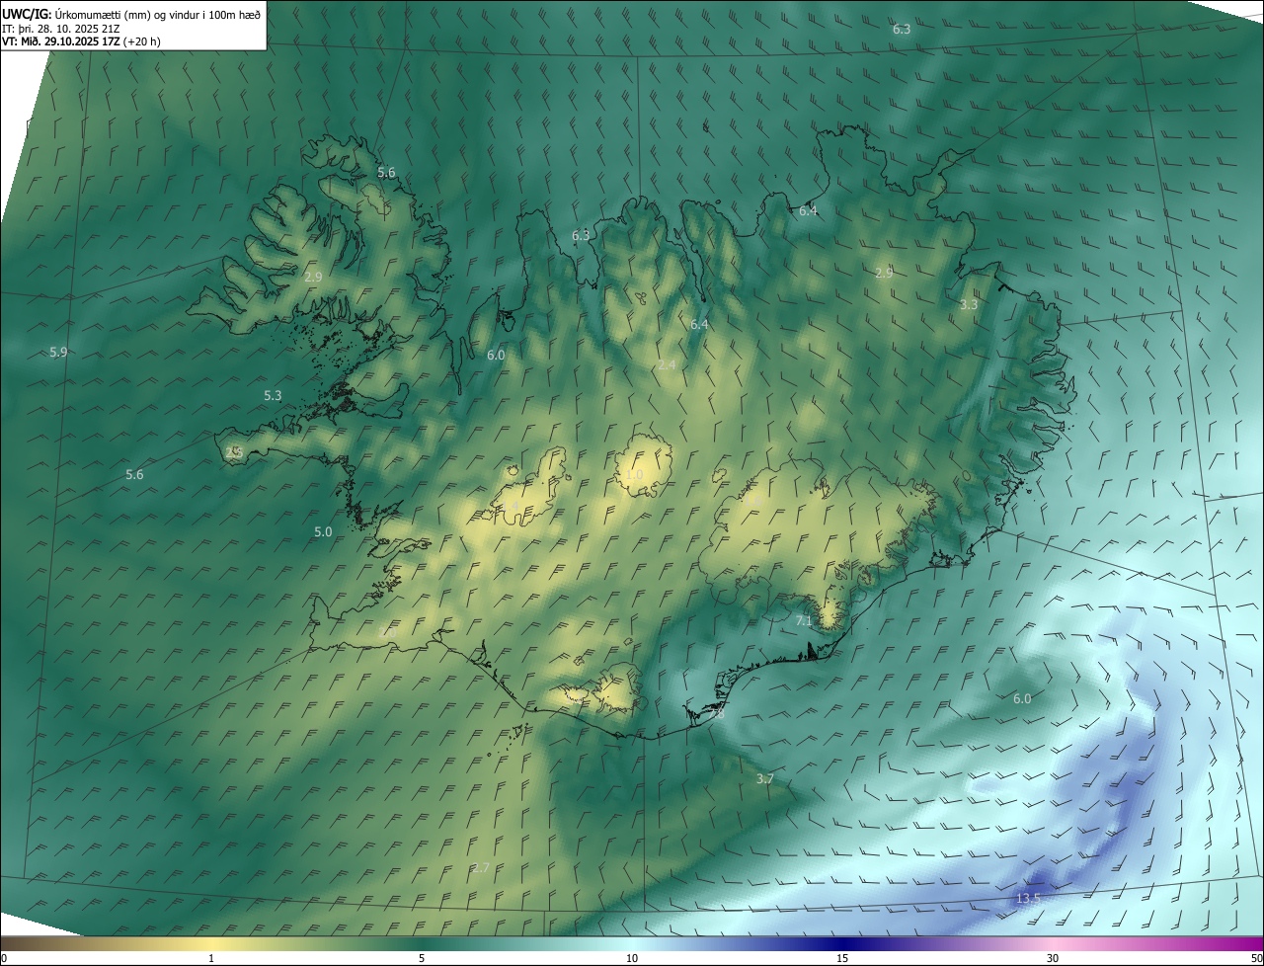This screenshot has width=1264, height=966.
Task: Click the 7.8 value on the south coast
Action: tap(716, 713)
